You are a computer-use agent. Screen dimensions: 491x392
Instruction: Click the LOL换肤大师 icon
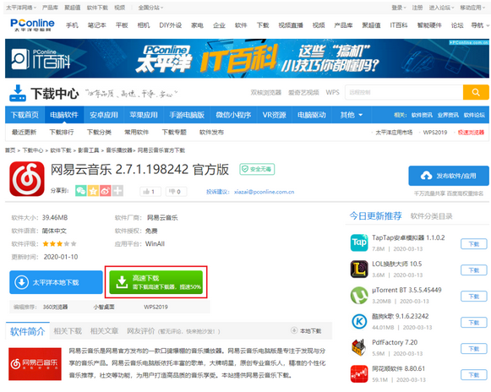[x=359, y=269]
